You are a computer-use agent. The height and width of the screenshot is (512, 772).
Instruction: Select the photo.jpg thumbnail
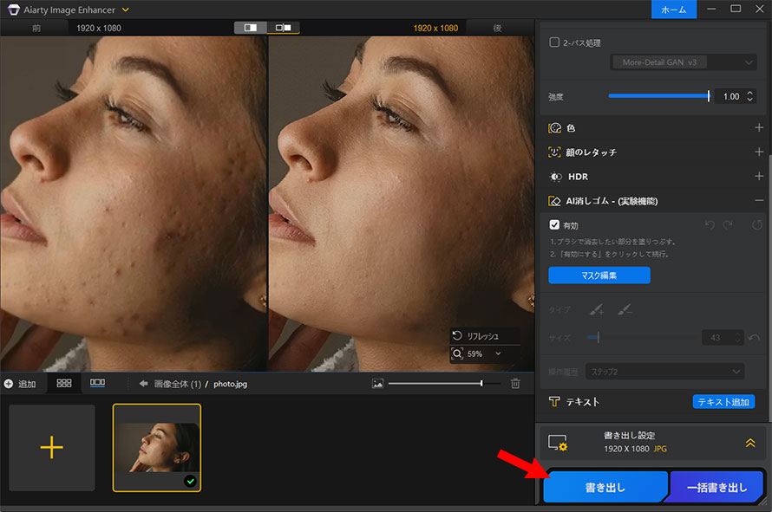pos(157,448)
